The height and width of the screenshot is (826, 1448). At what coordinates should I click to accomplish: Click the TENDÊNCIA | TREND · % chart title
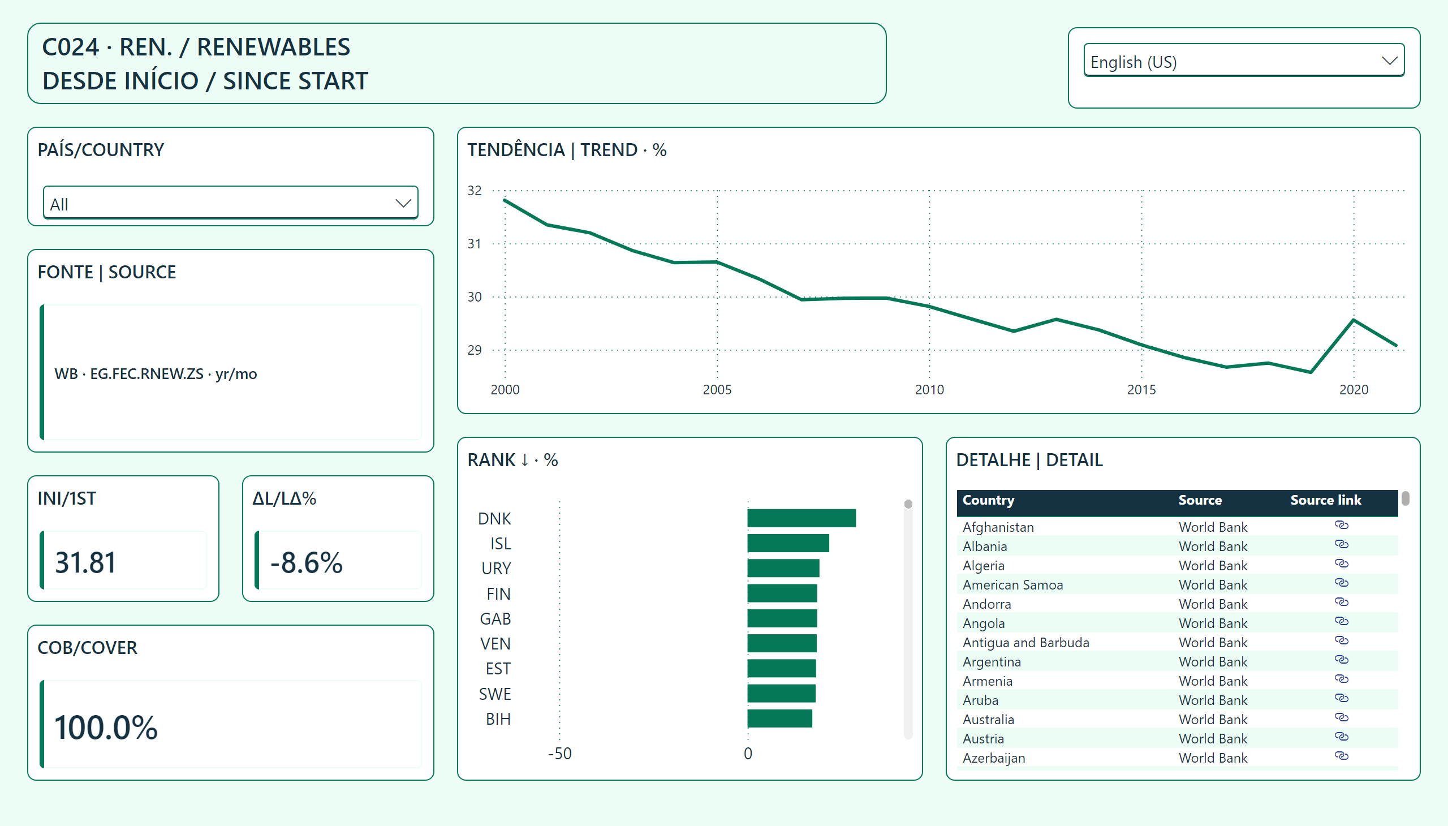567,150
